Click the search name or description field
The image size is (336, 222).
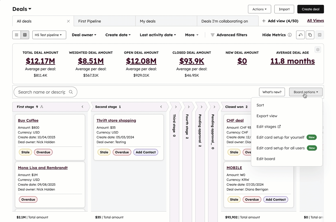41,92
